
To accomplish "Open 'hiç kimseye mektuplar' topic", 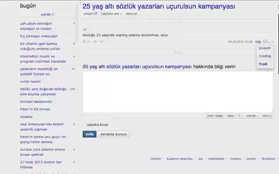I will tap(39, 36).
